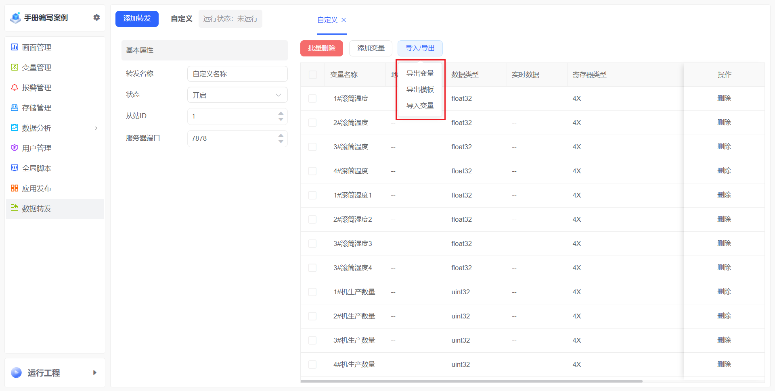Expand the 数据分析 submenu arrow
This screenshot has width=775, height=391.
(x=96, y=128)
